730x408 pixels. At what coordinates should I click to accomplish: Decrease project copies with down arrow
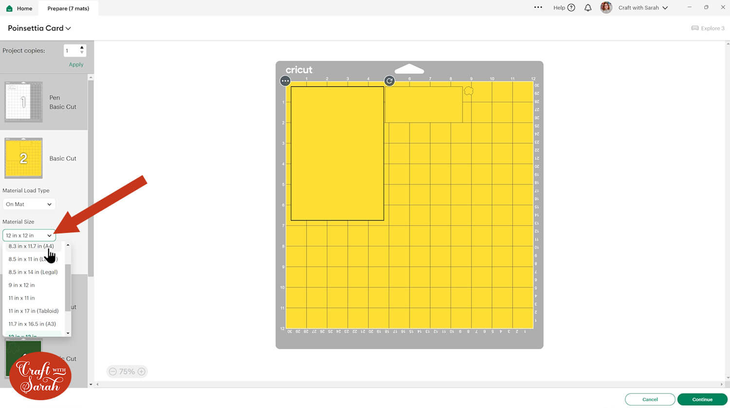[x=82, y=53]
